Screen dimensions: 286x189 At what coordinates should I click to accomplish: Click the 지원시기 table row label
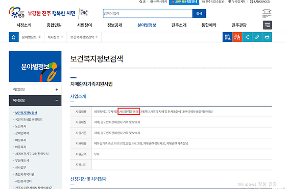coord(81,164)
